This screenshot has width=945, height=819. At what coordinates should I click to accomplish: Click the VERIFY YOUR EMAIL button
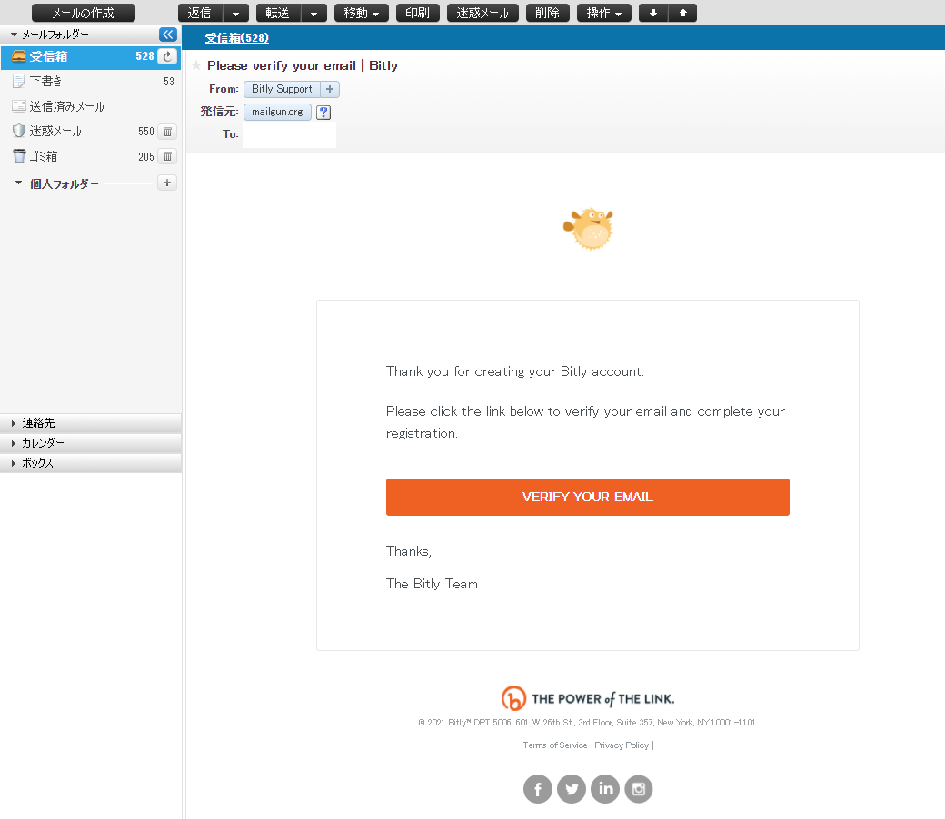(x=587, y=497)
